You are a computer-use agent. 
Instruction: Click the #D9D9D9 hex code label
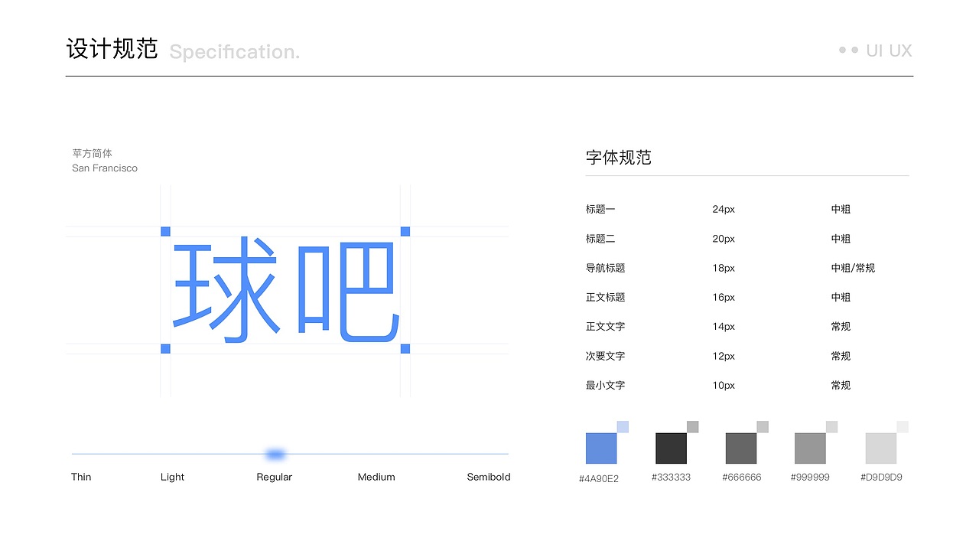pyautogui.click(x=881, y=477)
